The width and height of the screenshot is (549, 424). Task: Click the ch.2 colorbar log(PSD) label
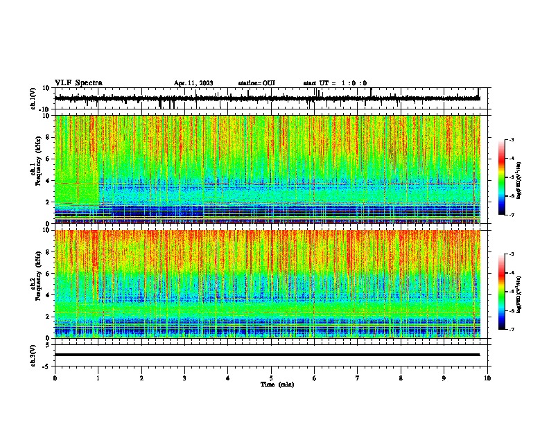519,294
